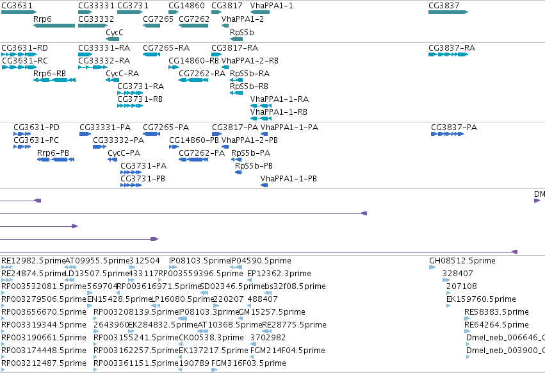Open the VhaPPA1-1-RB transcript
This screenshot has width=545, height=373.
(x=261, y=119)
